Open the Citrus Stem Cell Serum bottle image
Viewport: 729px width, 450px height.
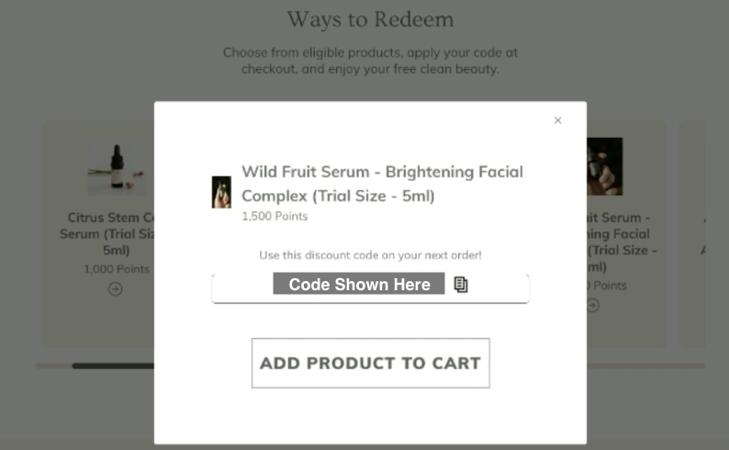pyautogui.click(x=116, y=168)
